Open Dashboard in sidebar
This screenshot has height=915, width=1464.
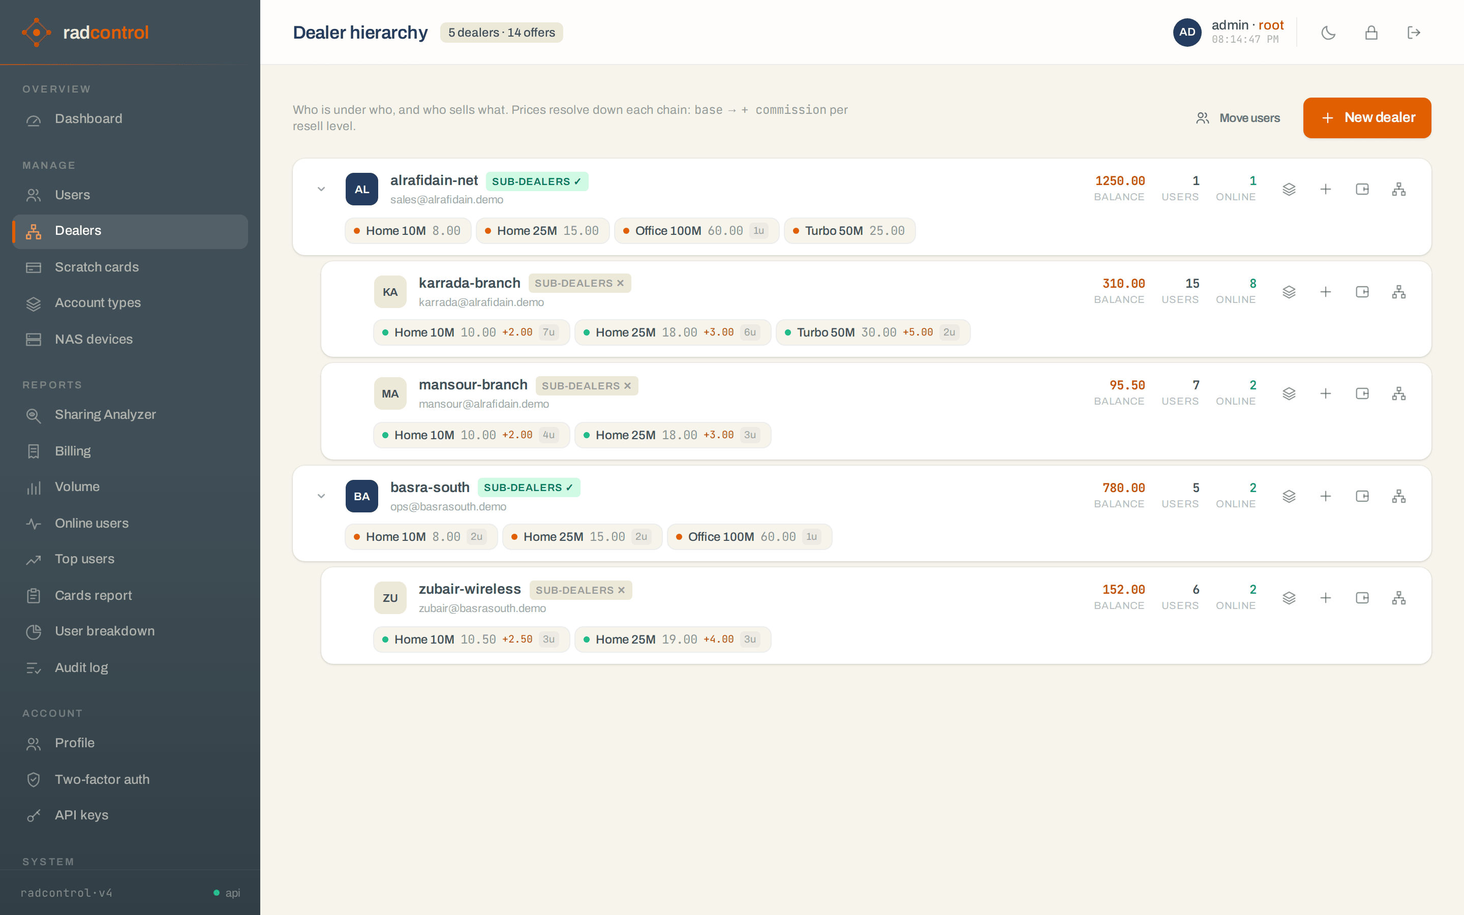(x=130, y=119)
